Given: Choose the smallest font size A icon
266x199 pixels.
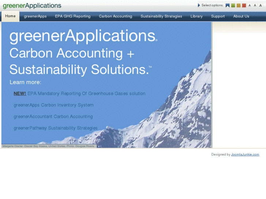Looking at the screenshot, I should click(x=250, y=5).
